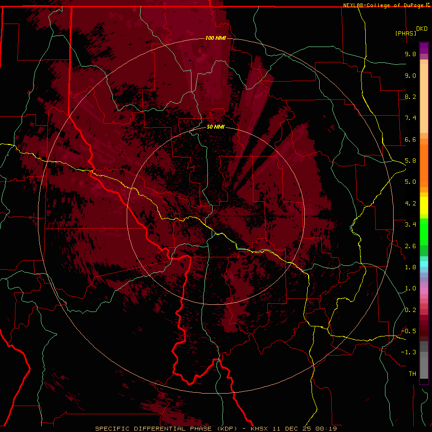Click the 9.8 value on the scale
The width and height of the screenshot is (432, 432).
point(410,54)
